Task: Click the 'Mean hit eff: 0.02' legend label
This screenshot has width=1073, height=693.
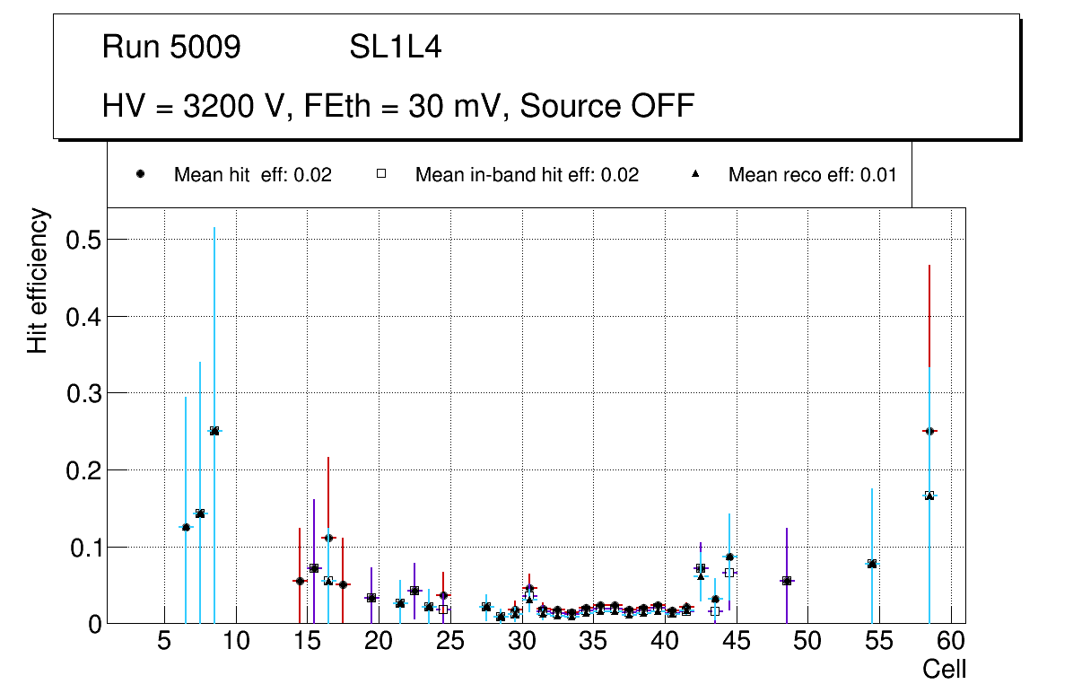Action: pyautogui.click(x=252, y=175)
